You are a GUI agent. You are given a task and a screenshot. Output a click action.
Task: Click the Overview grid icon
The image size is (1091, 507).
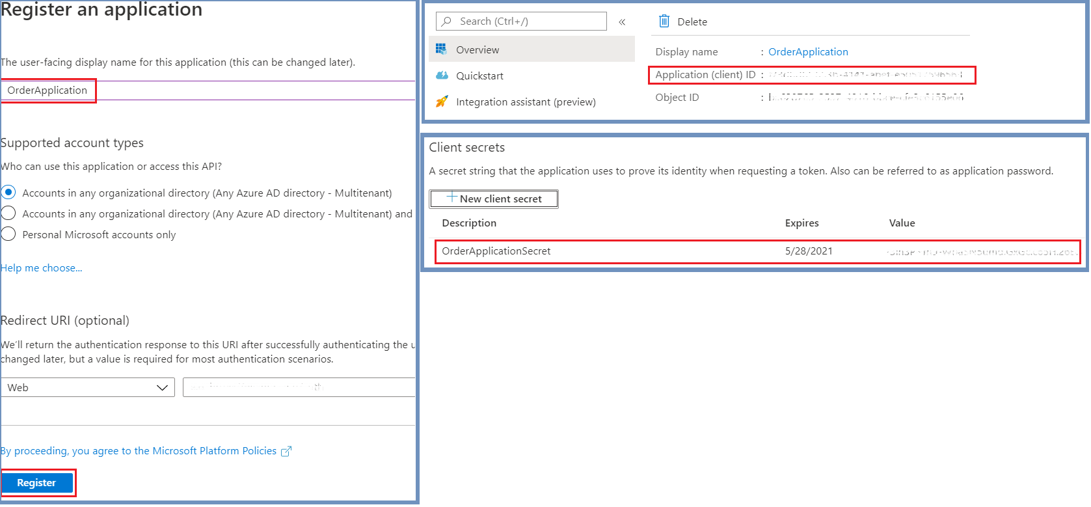(441, 49)
